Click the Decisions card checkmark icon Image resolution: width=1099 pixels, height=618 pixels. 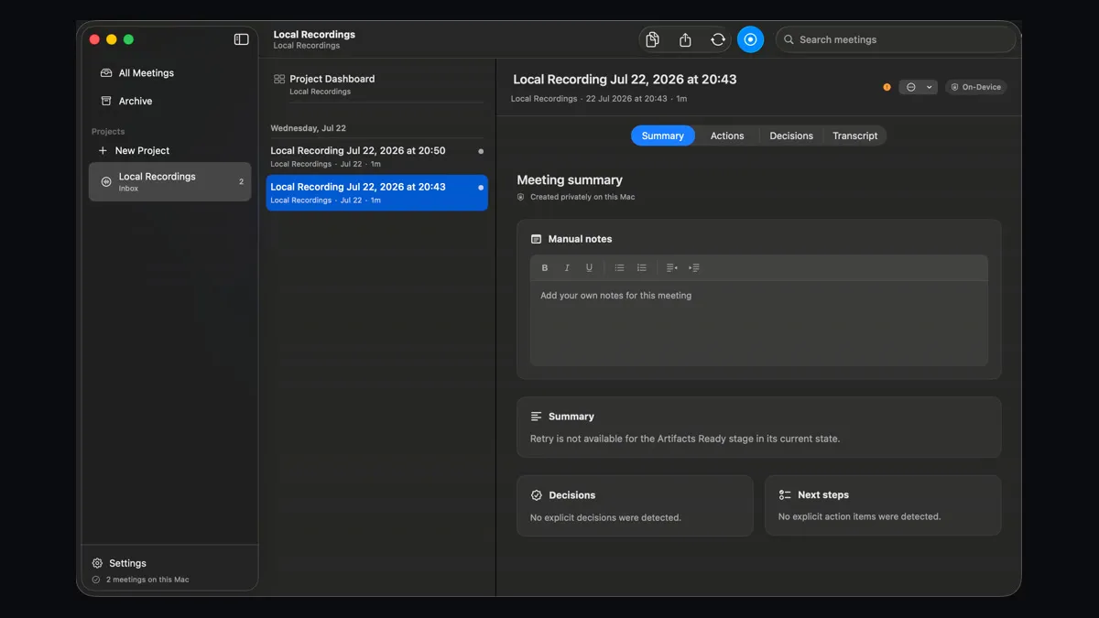click(x=537, y=495)
